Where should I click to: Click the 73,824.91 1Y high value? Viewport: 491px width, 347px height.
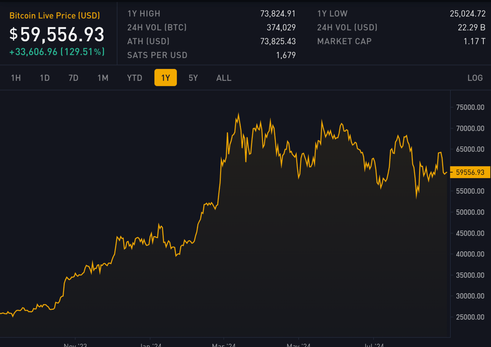coord(278,14)
